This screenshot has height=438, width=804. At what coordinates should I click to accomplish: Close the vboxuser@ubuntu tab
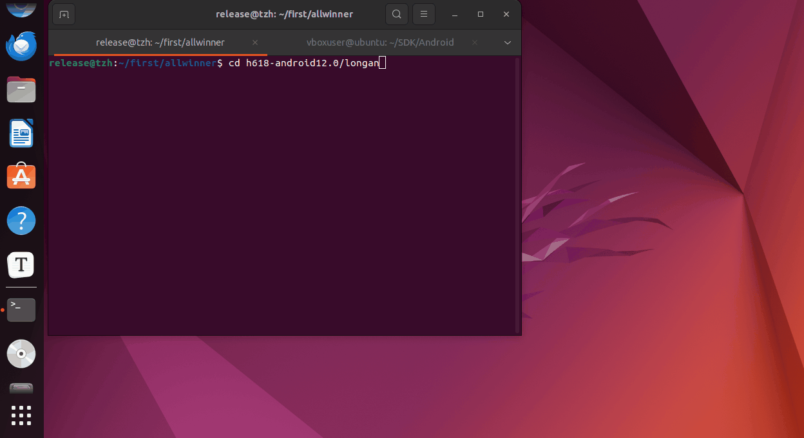point(475,42)
